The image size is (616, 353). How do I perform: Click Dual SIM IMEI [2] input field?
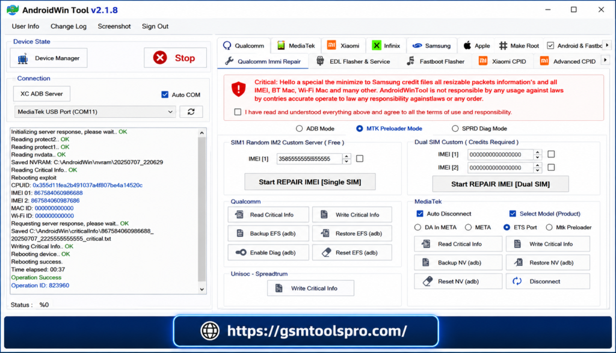point(500,168)
